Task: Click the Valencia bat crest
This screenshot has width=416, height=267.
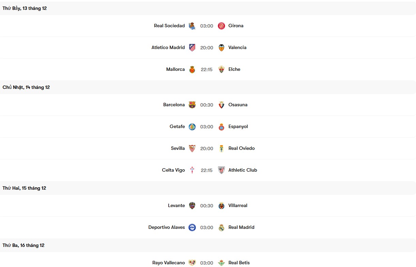Action: click(x=221, y=48)
